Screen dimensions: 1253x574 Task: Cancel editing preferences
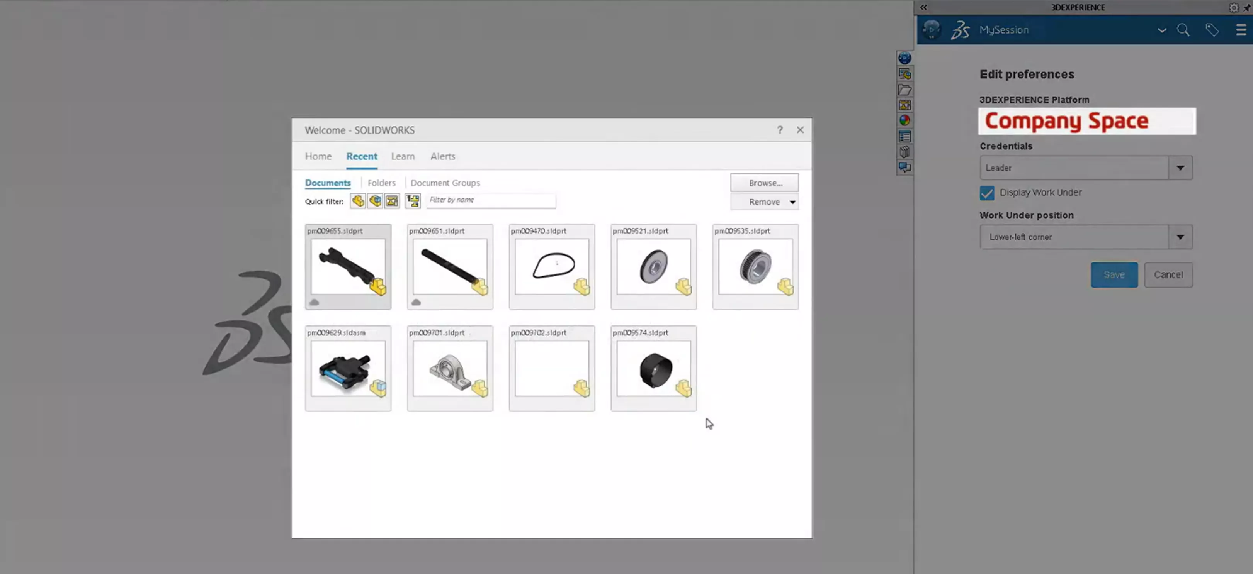pos(1168,274)
